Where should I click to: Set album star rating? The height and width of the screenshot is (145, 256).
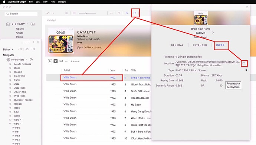click(75, 61)
